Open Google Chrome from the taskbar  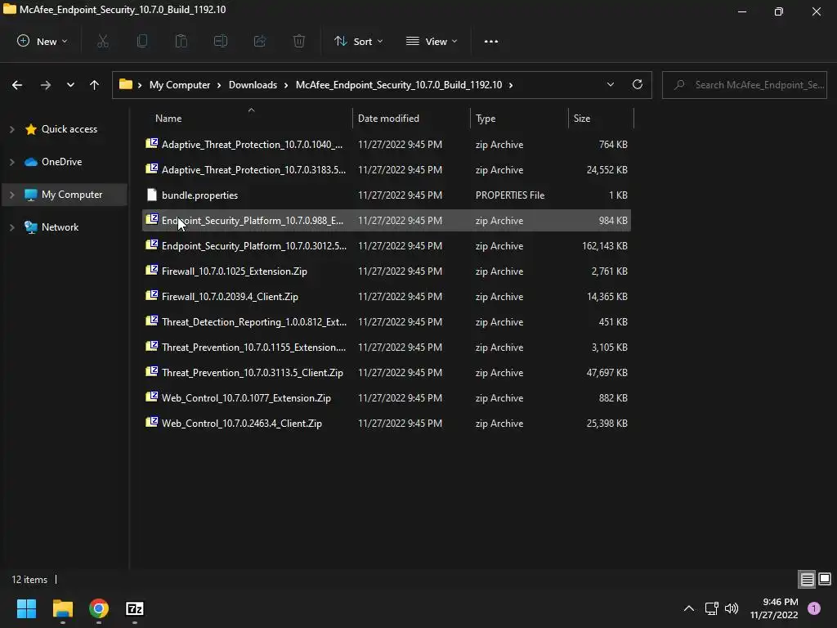[99, 608]
